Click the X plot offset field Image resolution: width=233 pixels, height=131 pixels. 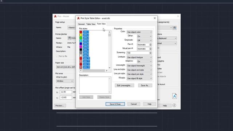coord(66,92)
